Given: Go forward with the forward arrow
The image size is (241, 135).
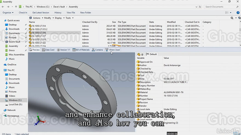Looking at the screenshot, I should pos(8,7).
